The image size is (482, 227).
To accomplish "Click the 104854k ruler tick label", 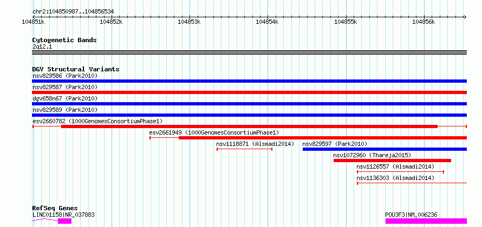I will click(268, 22).
